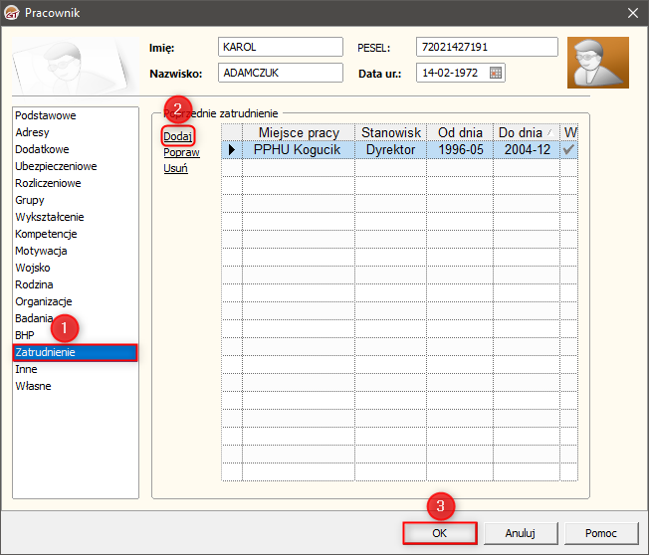649x555 pixels.
Task: Click the Miejsce pracy column header
Action: tap(298, 132)
